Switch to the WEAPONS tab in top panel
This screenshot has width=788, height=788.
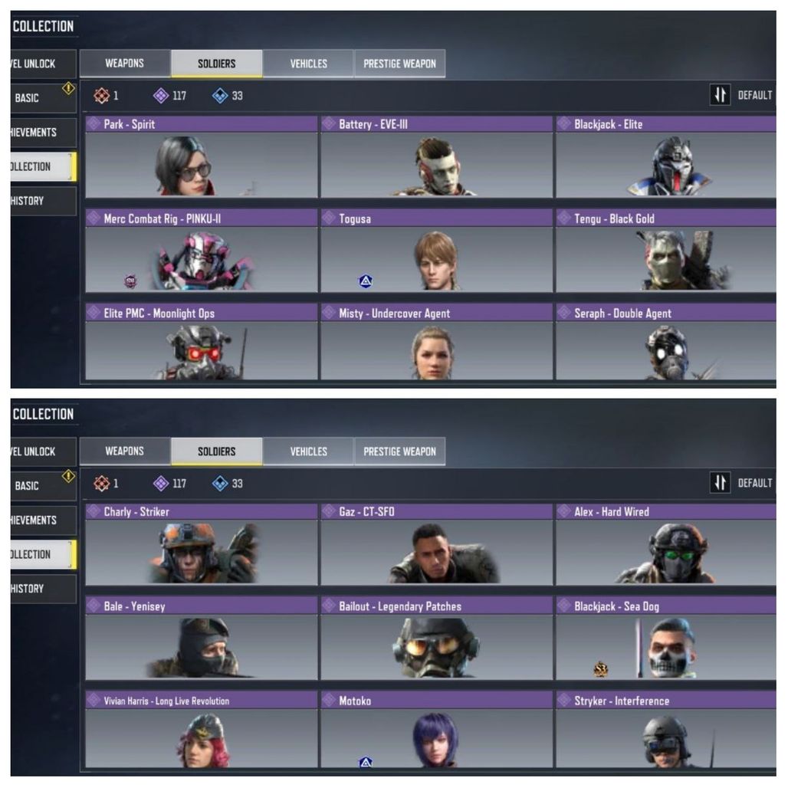[x=125, y=64]
